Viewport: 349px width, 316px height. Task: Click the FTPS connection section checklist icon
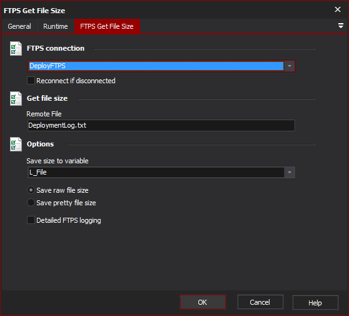(x=16, y=49)
